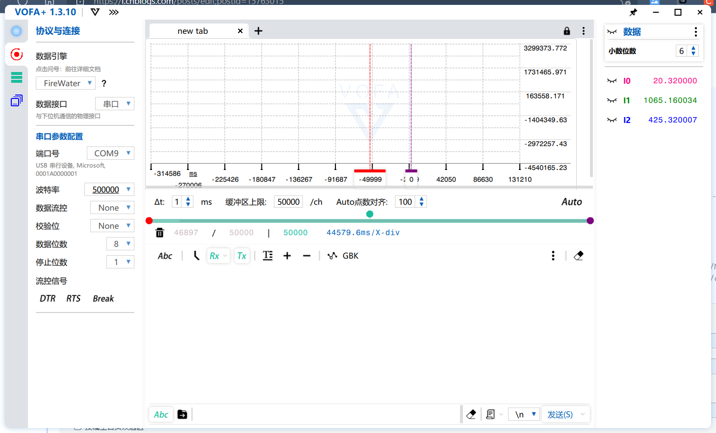Click the Δt stepper arrows
This screenshot has width=716, height=433.
point(188,202)
